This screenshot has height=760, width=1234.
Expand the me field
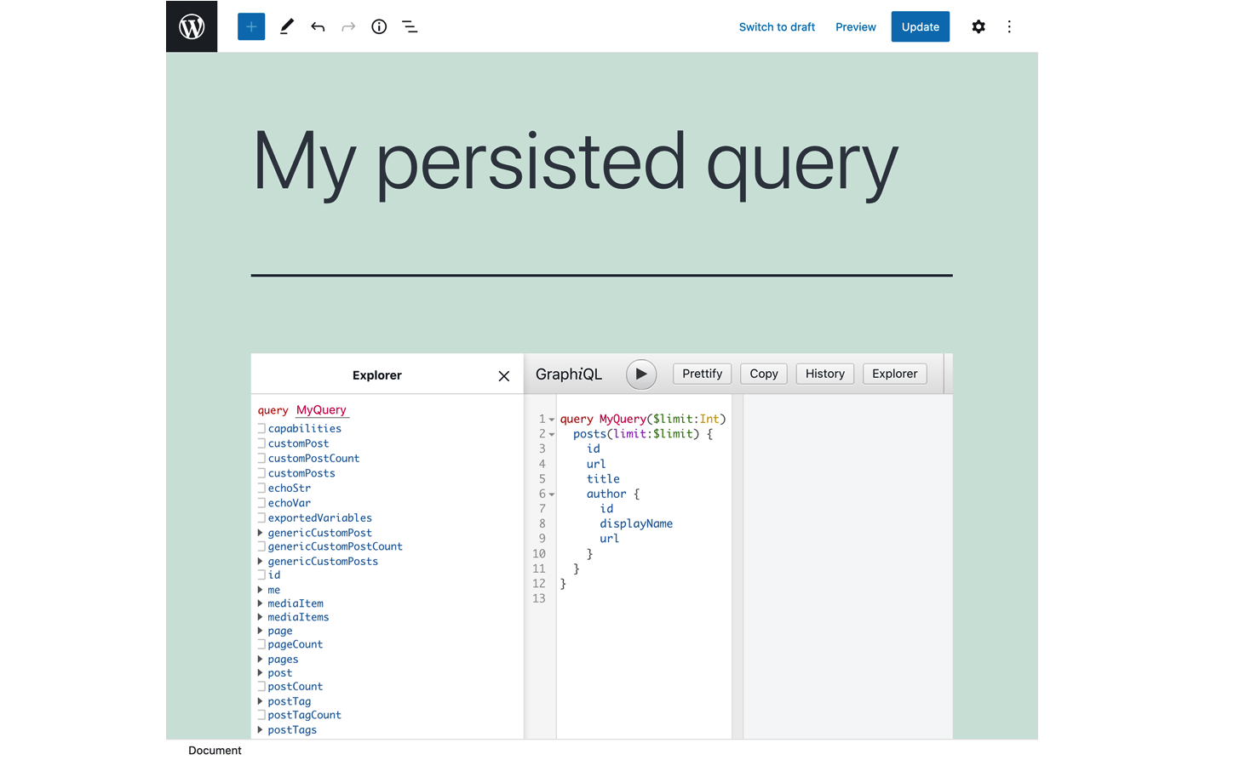[260, 590]
